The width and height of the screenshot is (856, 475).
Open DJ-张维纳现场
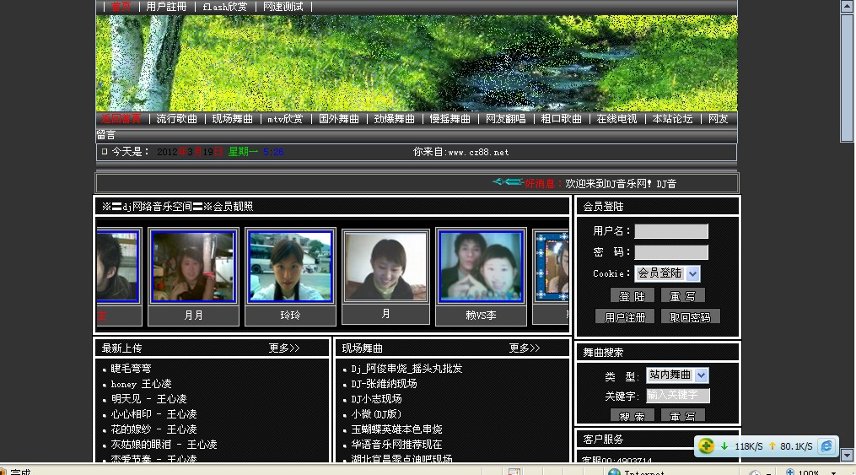click(384, 384)
